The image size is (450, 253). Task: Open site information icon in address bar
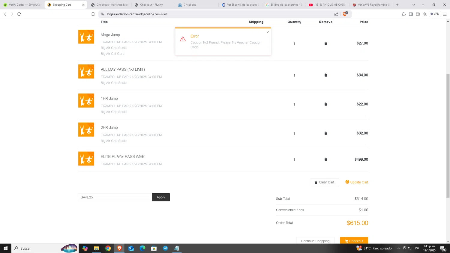pyautogui.click(x=102, y=14)
